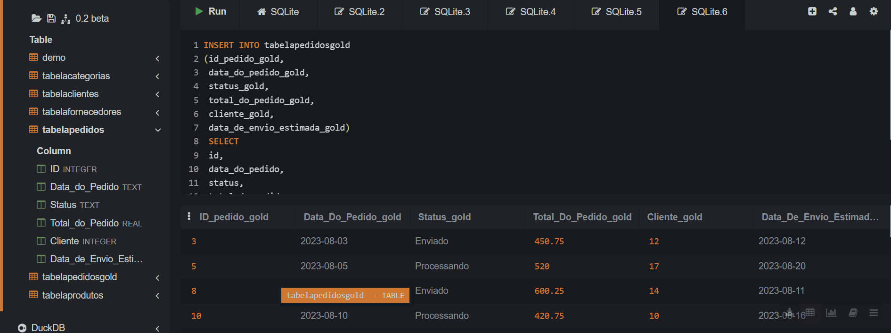Run the SQL query
Image resolution: width=891 pixels, height=333 pixels.
click(211, 11)
